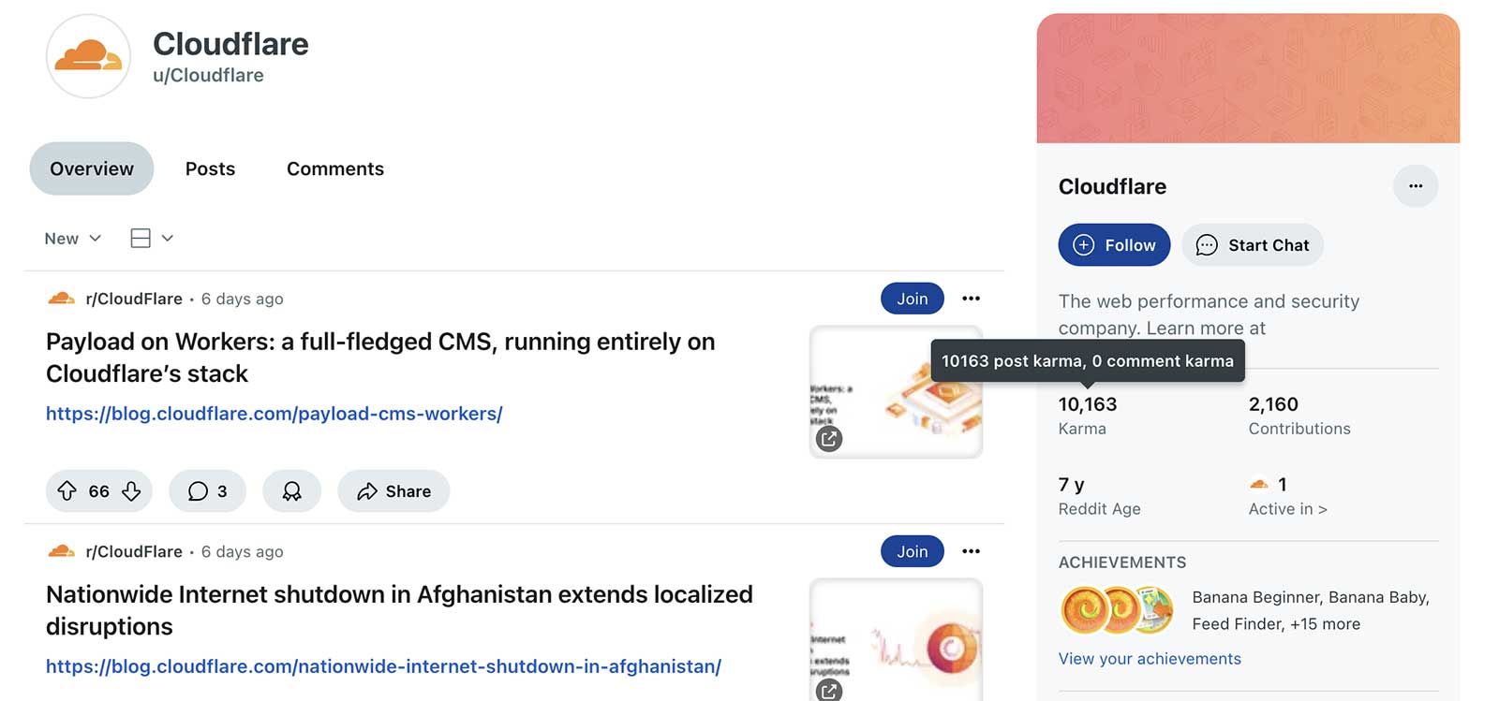Open the post layout view dropdown
The width and height of the screenshot is (1499, 701).
[151, 238]
